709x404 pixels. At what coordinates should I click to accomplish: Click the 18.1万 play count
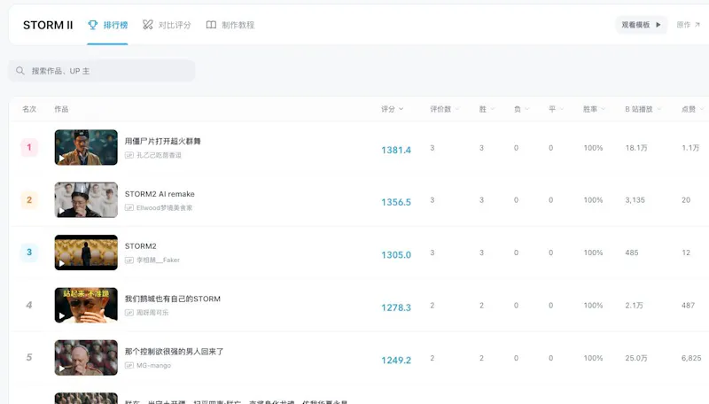click(636, 148)
